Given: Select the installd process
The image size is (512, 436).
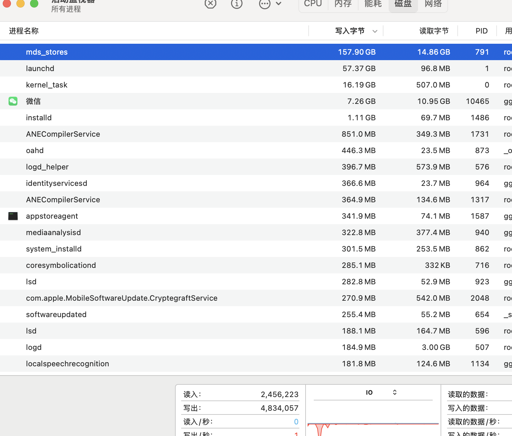Looking at the screenshot, I should coord(256,118).
